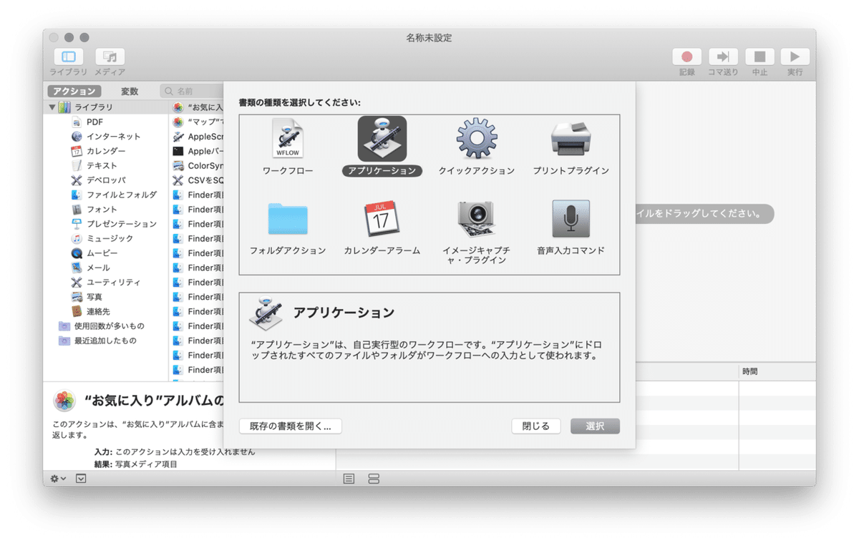Select the クイックアクション document type icon
This screenshot has width=859, height=543.
click(476, 139)
